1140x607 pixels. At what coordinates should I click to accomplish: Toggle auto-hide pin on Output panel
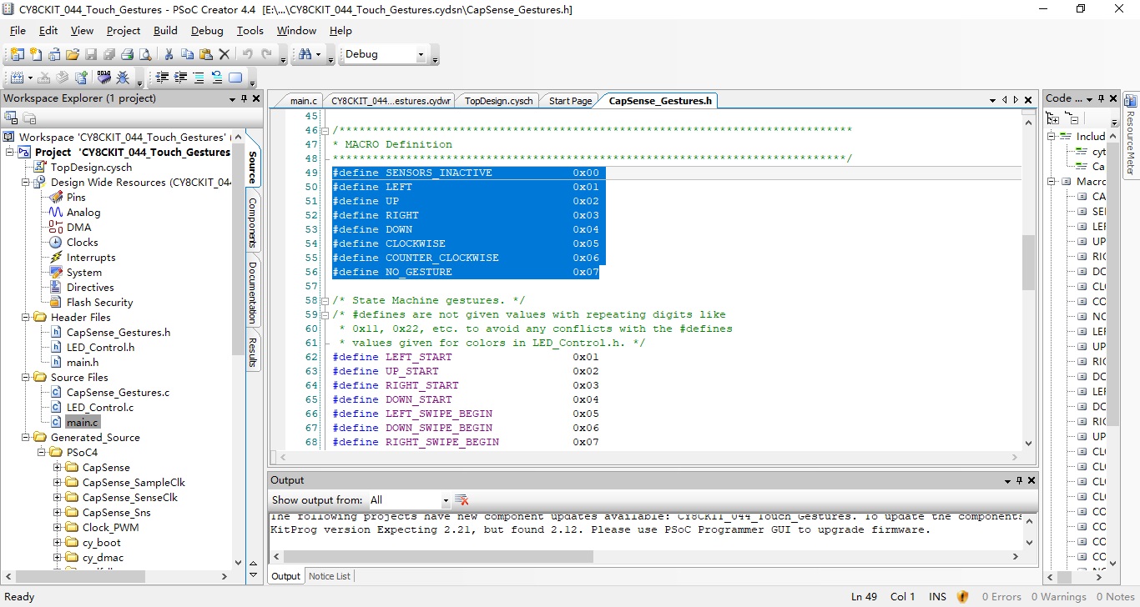coord(1019,480)
